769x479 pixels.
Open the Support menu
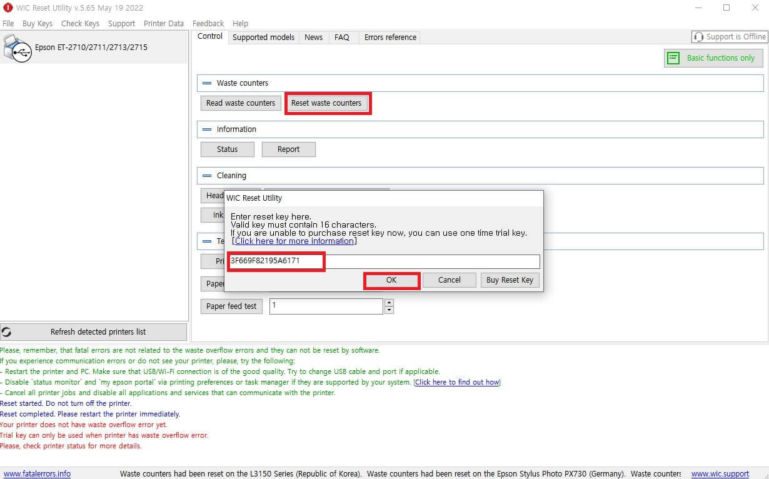tap(121, 23)
